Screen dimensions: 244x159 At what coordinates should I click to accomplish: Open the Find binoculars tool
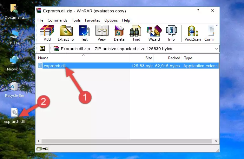tap(136, 33)
